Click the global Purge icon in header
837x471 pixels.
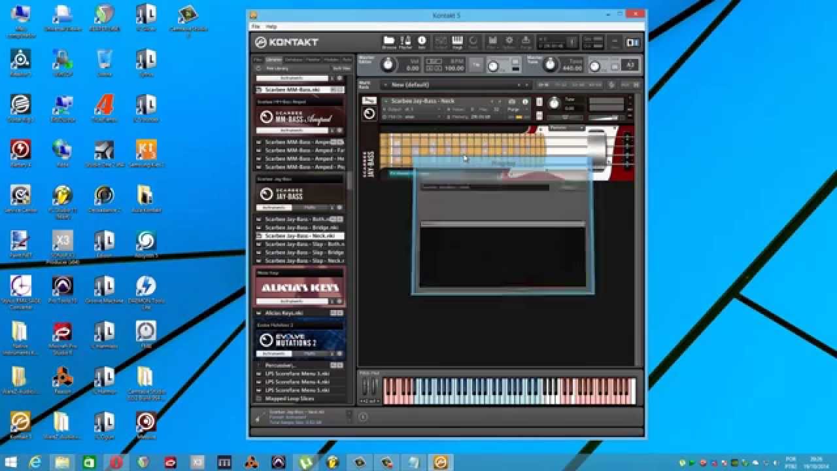click(x=526, y=43)
